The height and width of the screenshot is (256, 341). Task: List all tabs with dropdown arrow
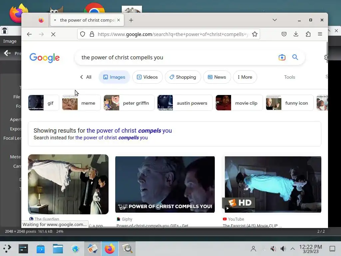pos(275,20)
